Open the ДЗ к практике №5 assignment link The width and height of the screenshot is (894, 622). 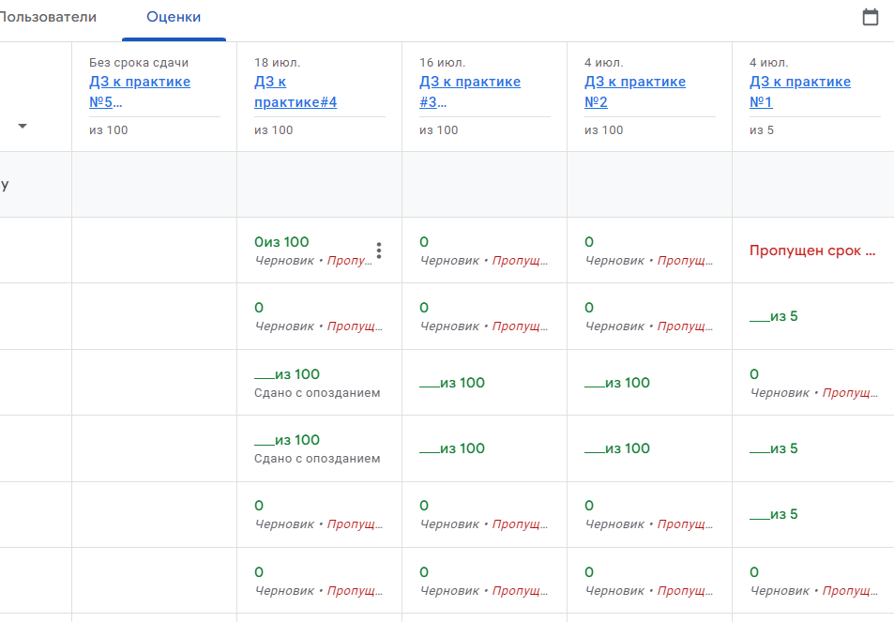[140, 92]
